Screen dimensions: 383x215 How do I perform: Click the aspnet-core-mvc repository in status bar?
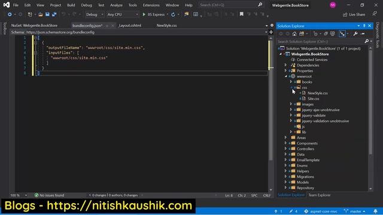[321, 211]
